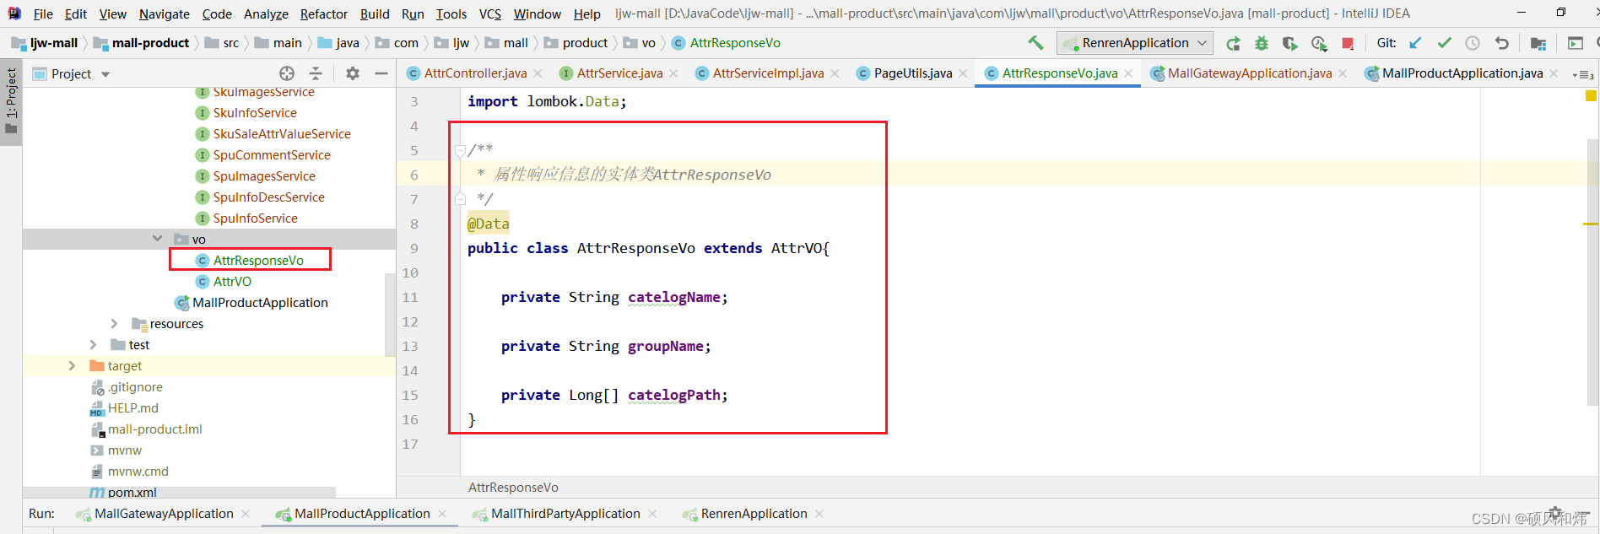Open the Refactor menu
This screenshot has width=1600, height=534.
click(324, 13)
